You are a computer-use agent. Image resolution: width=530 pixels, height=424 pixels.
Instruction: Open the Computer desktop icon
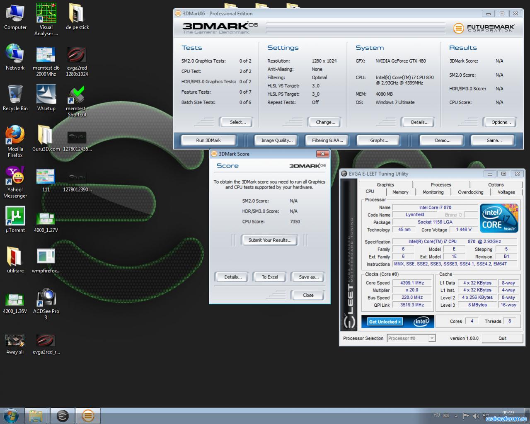pyautogui.click(x=15, y=17)
